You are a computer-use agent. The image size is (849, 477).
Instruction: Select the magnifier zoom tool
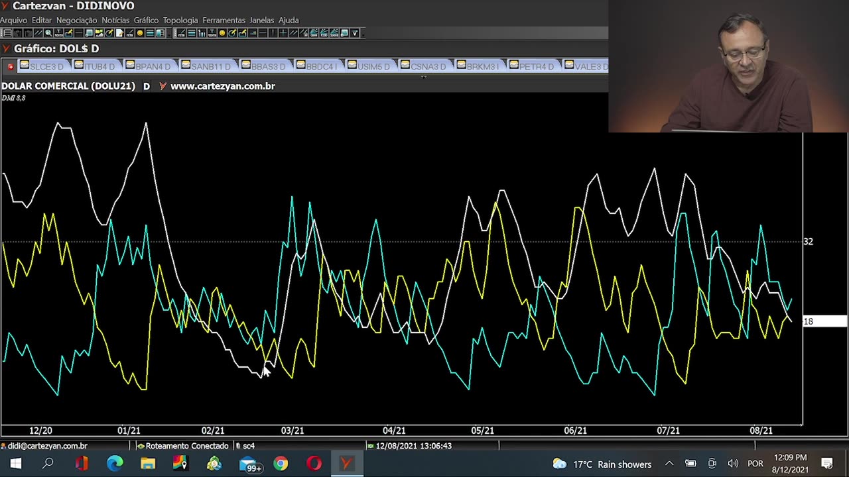click(x=48, y=33)
